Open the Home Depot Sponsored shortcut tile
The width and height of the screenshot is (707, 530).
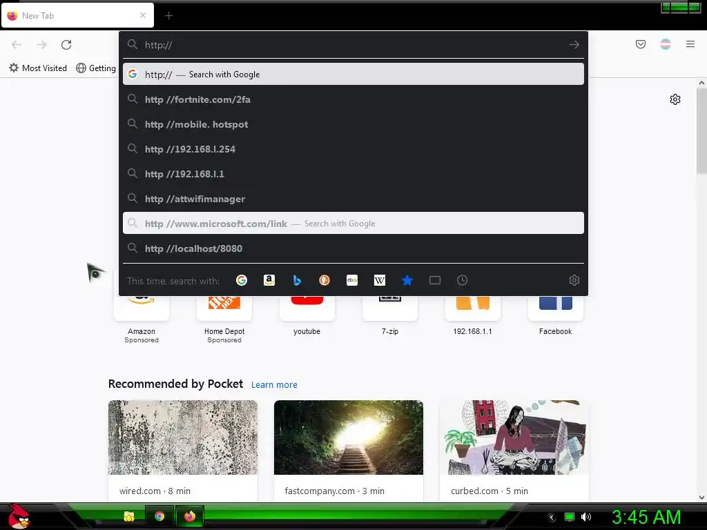click(224, 319)
